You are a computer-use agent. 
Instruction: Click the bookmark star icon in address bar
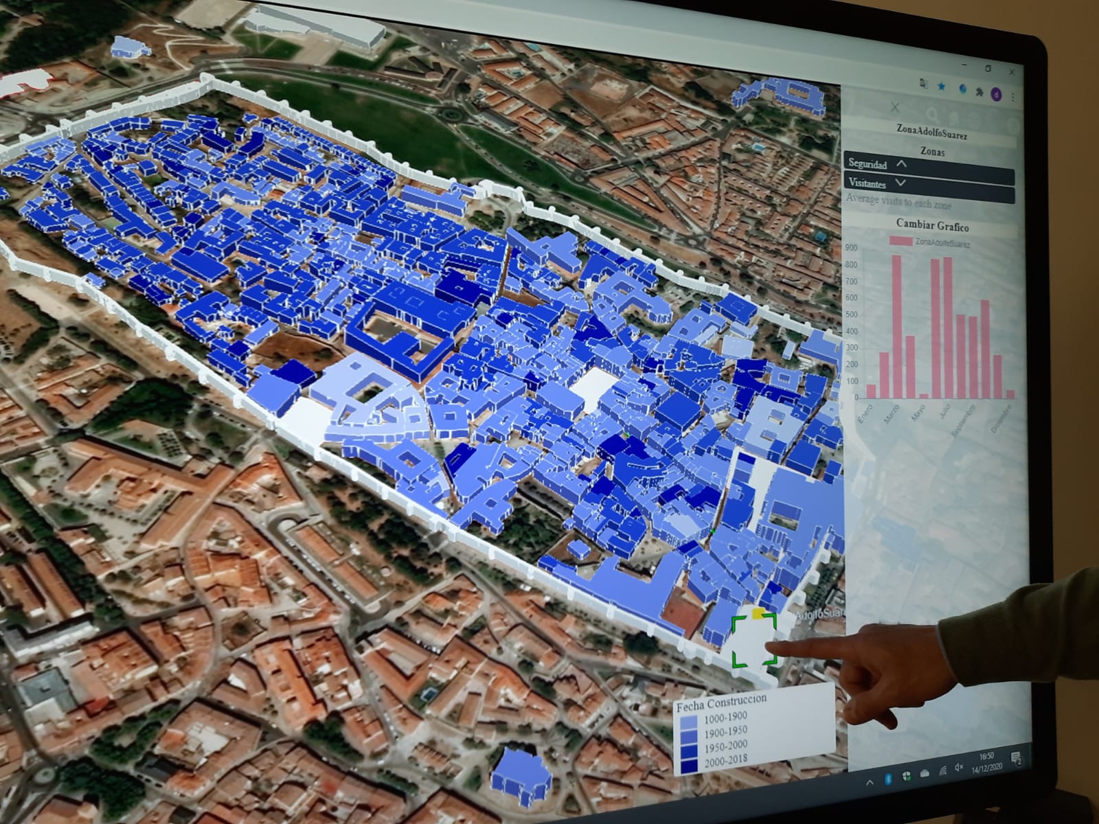[x=941, y=87]
